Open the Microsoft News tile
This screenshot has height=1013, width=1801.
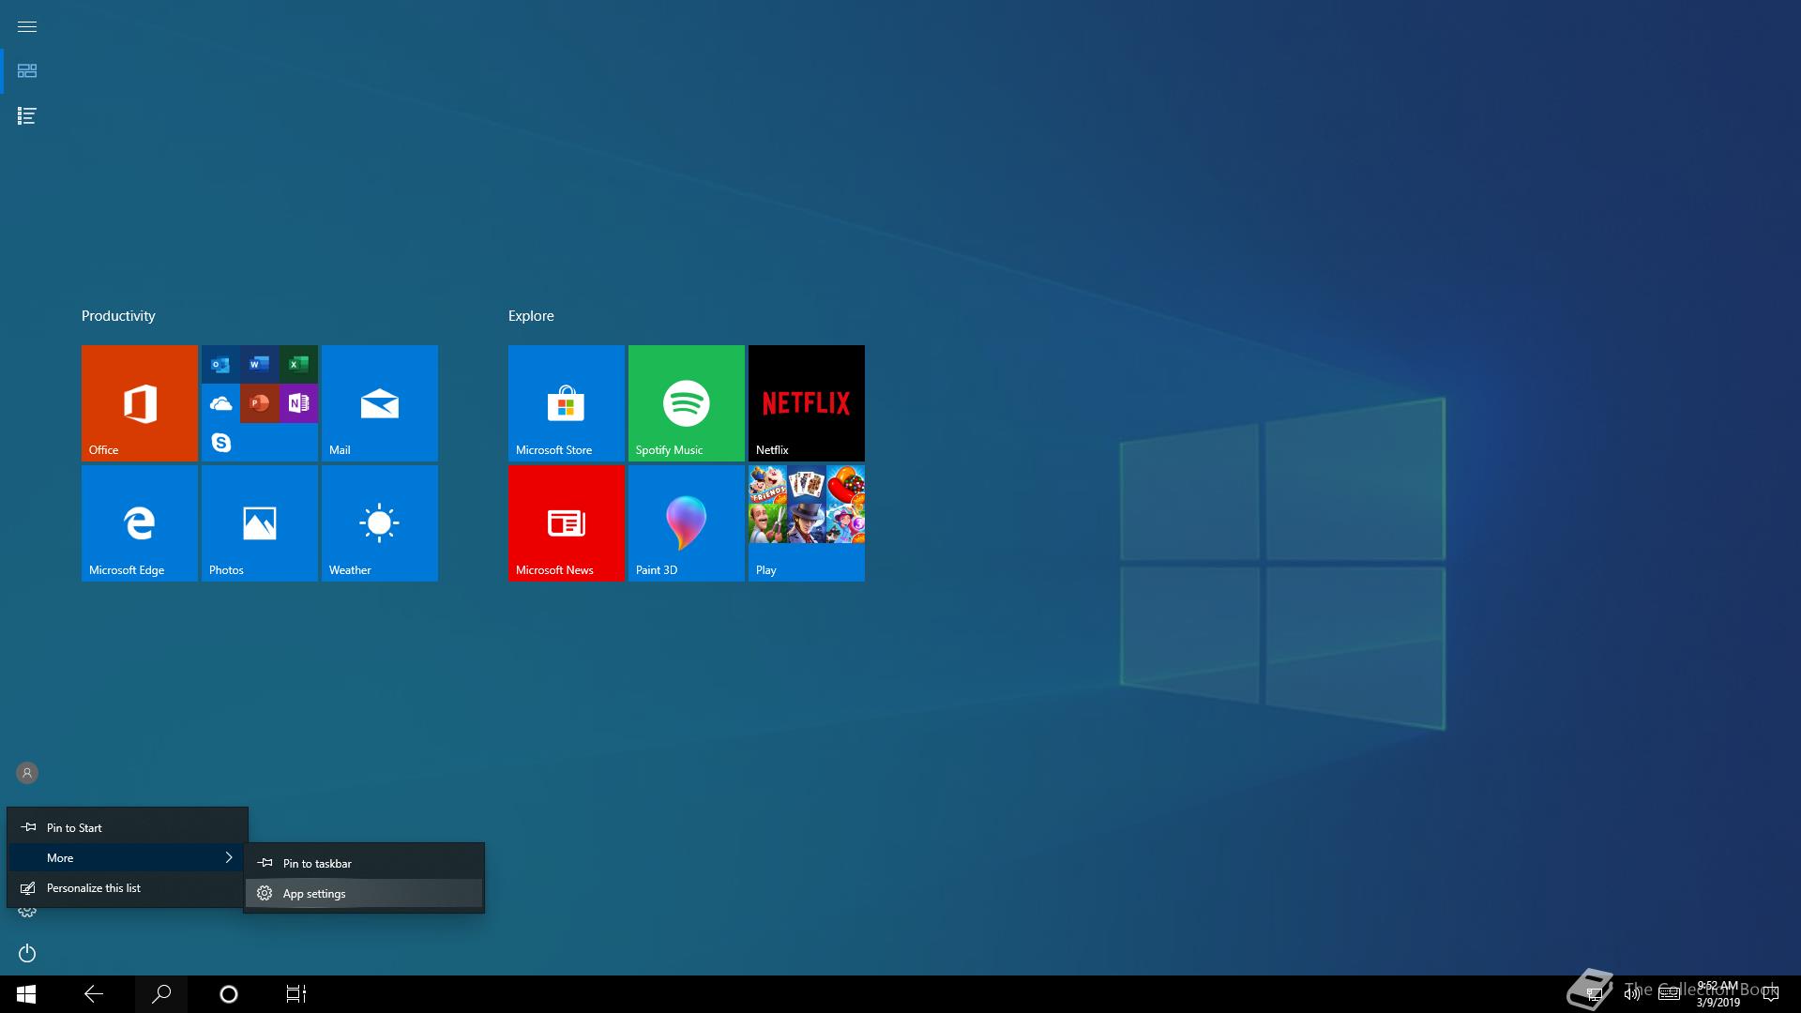tap(567, 523)
